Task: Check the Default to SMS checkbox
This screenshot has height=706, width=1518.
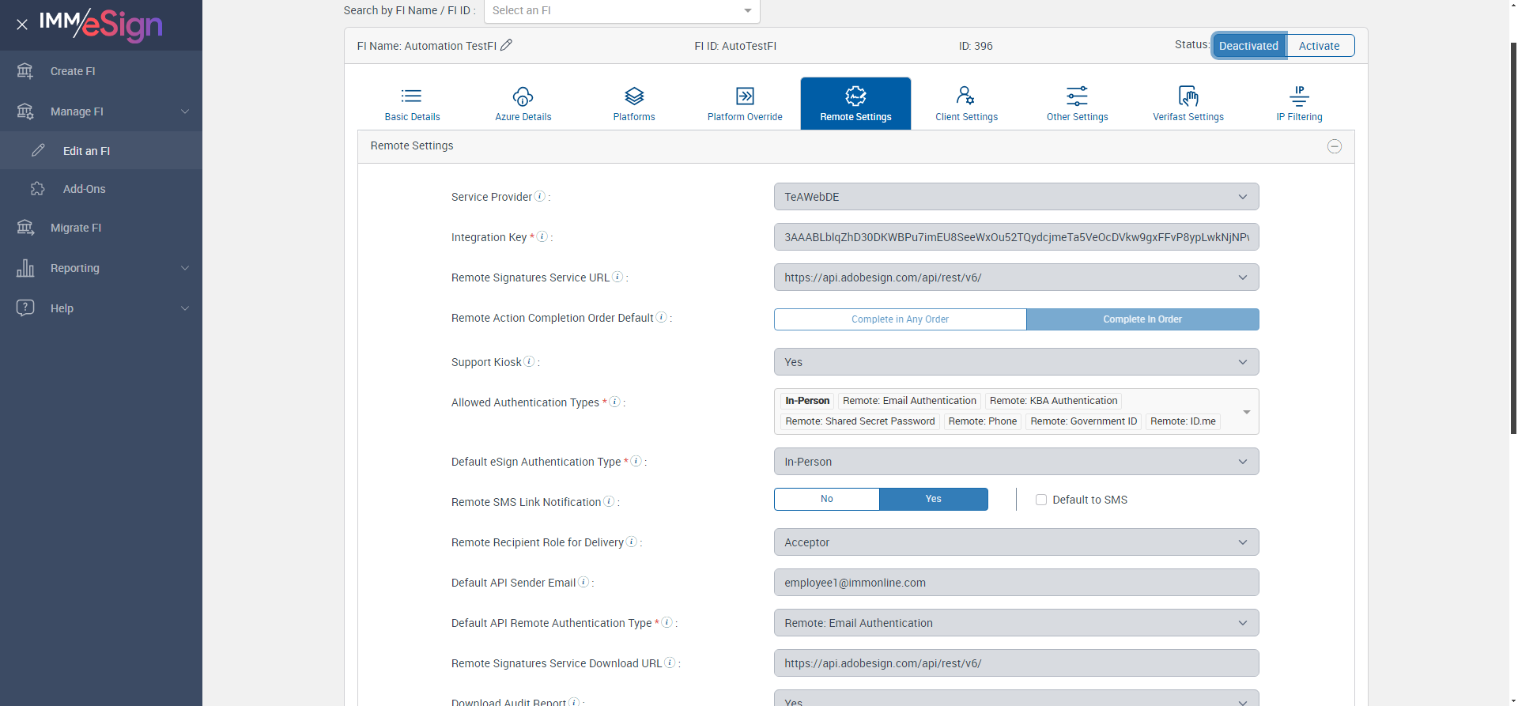Action: (1041, 500)
